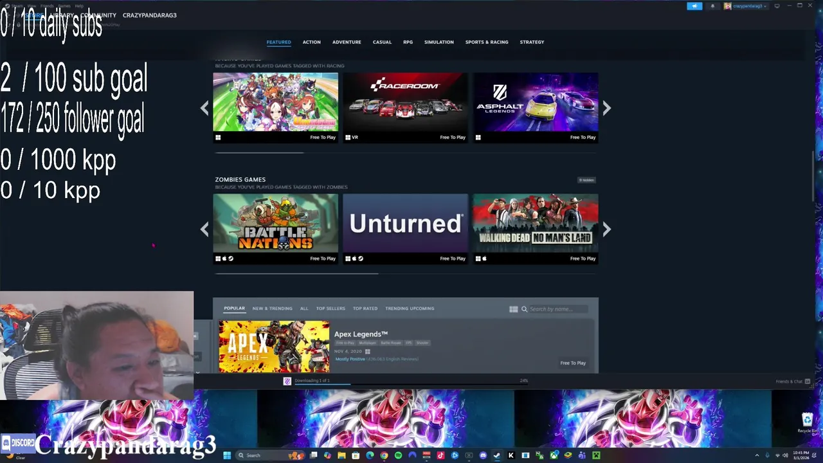This screenshot has width=823, height=463.
Task: Click the Windows platform icon under Apex Legends date
Action: pos(367,352)
